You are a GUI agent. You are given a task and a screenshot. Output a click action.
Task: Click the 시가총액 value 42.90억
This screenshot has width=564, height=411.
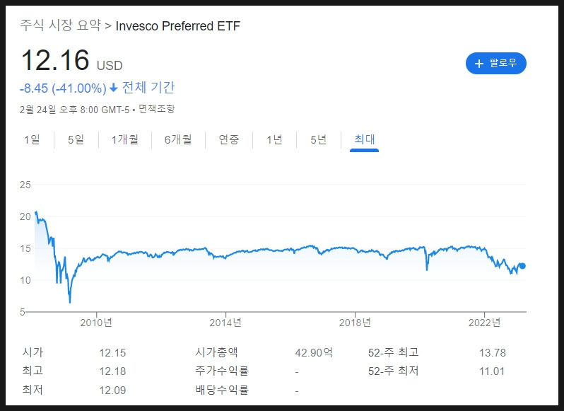[314, 352]
